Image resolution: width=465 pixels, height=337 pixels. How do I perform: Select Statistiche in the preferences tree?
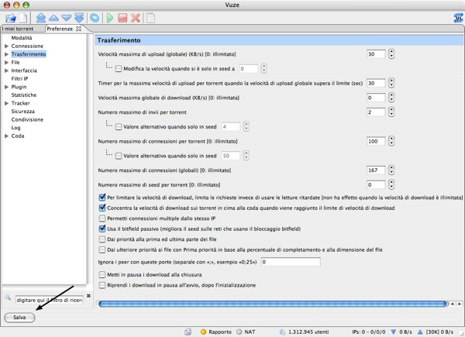[x=24, y=95]
